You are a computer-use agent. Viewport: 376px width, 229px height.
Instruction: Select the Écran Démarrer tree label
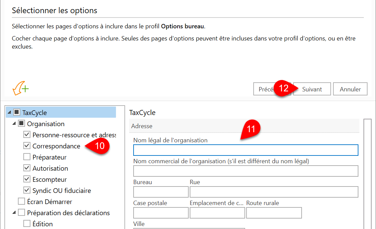tap(49, 202)
